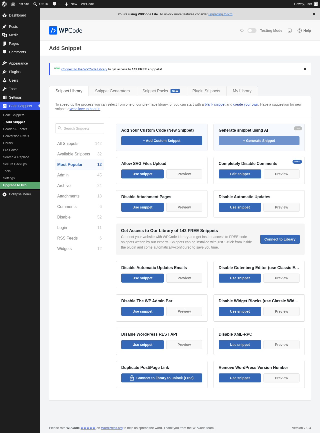Select the Archive category
The image size is (320, 433).
click(79, 186)
